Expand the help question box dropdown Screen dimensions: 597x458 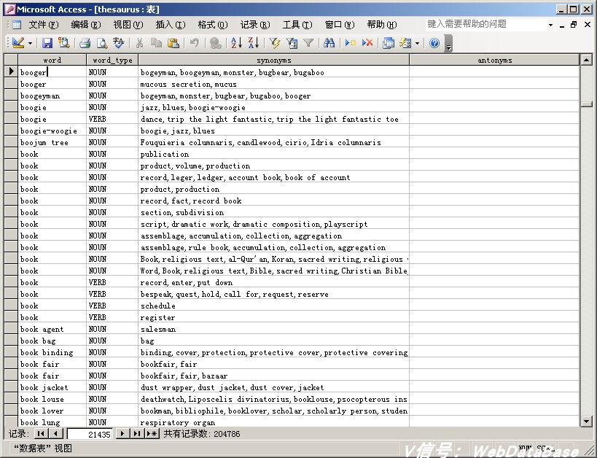(x=550, y=25)
